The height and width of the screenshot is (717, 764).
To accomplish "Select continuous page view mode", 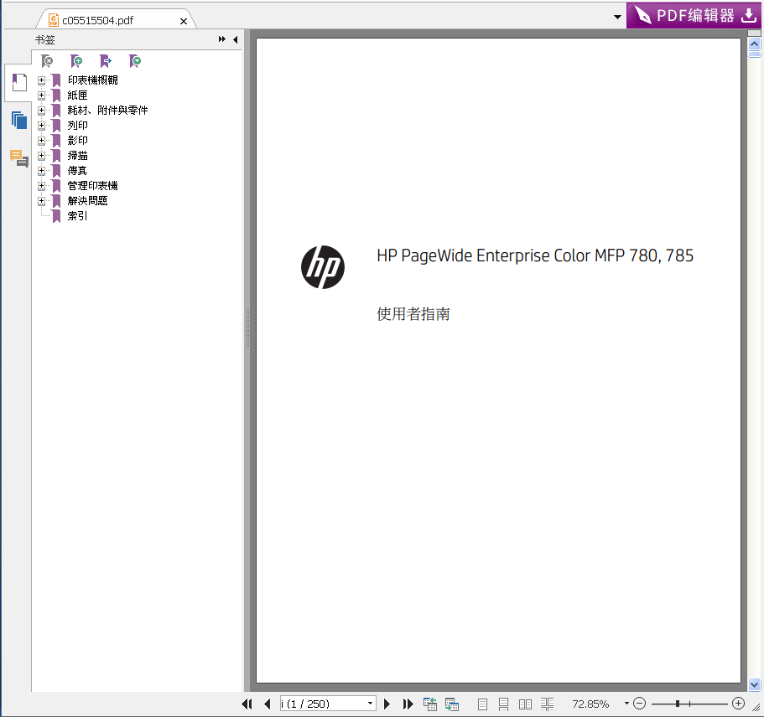I will (x=503, y=704).
